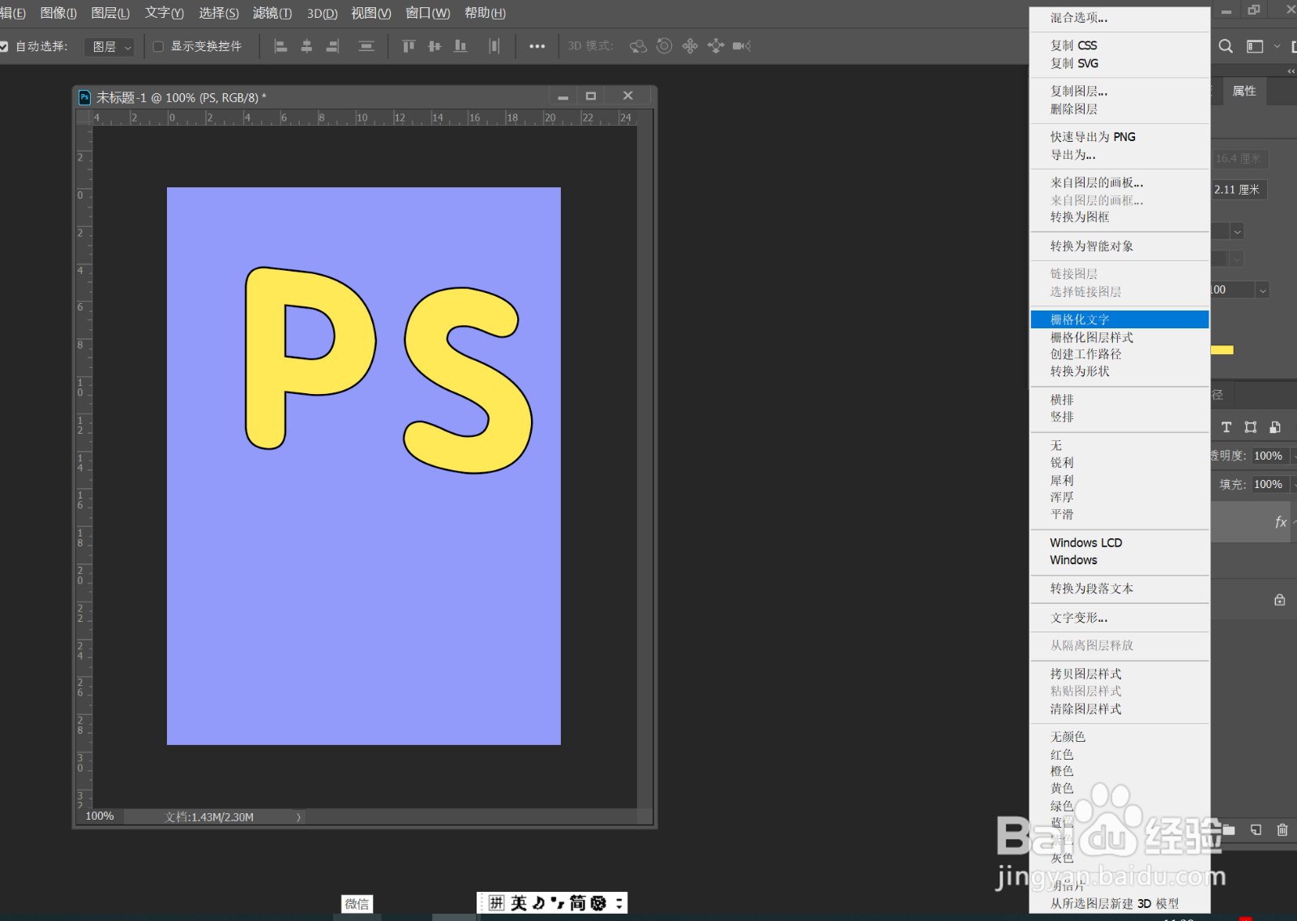Click the align horizontal centers icon
The image size is (1297, 921).
[x=306, y=46]
